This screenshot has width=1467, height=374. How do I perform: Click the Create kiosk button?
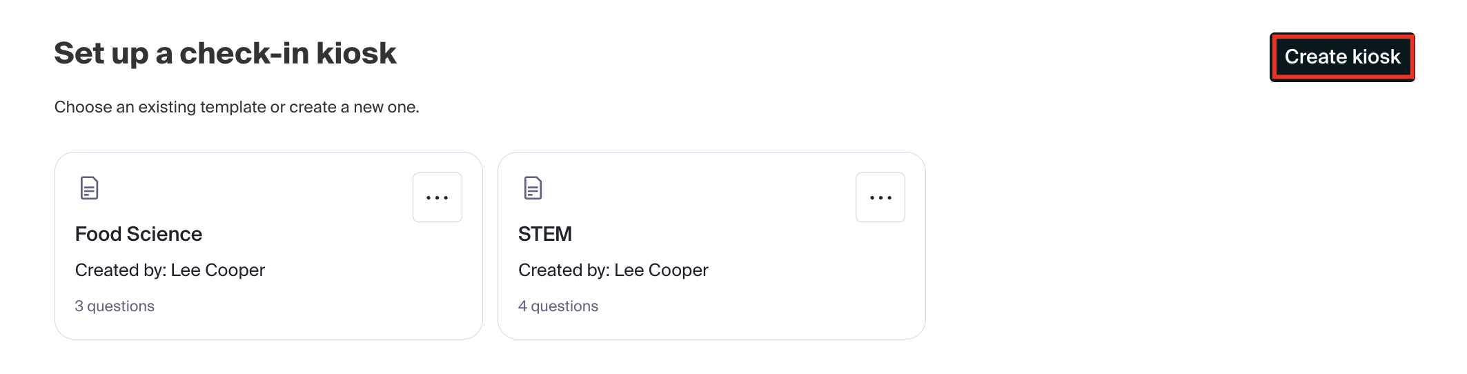pyautogui.click(x=1342, y=57)
